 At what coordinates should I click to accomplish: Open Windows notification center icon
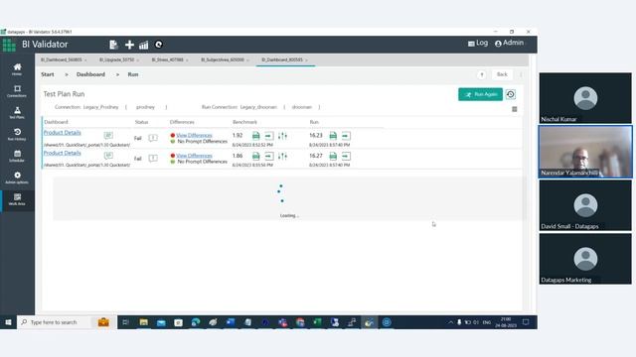point(526,322)
